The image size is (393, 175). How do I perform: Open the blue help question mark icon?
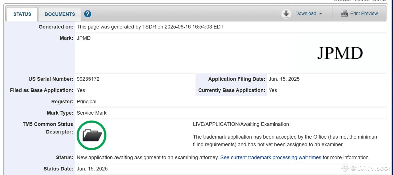coord(88,14)
